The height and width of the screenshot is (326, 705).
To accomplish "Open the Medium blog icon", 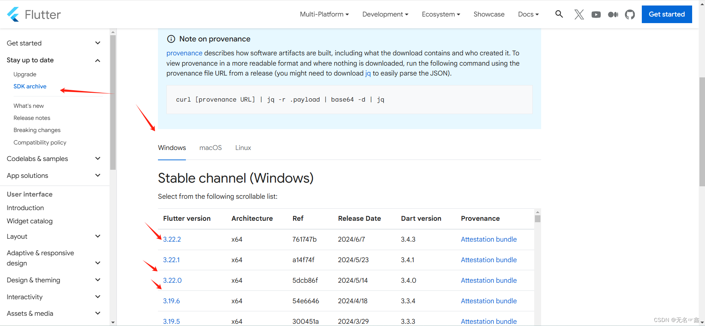I will pyautogui.click(x=613, y=14).
